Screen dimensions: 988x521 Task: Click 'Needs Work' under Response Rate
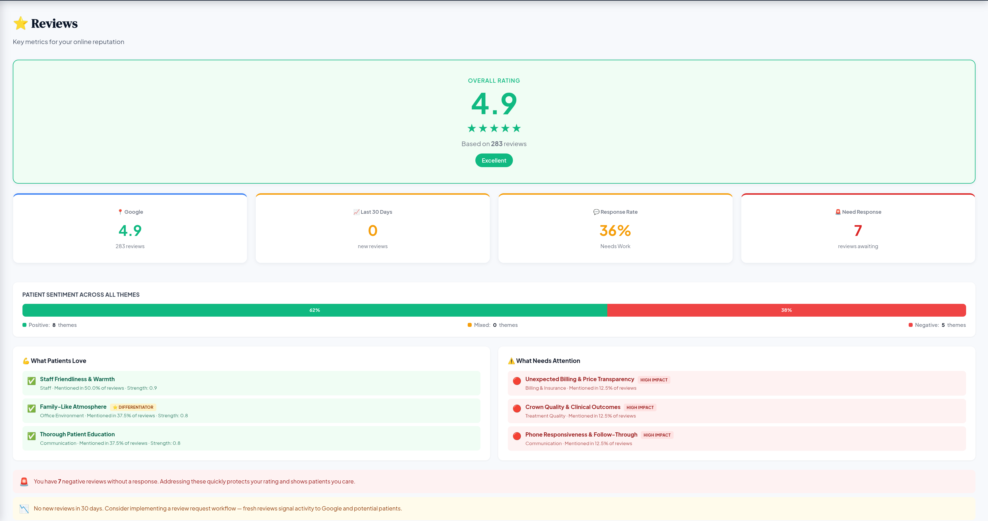615,246
